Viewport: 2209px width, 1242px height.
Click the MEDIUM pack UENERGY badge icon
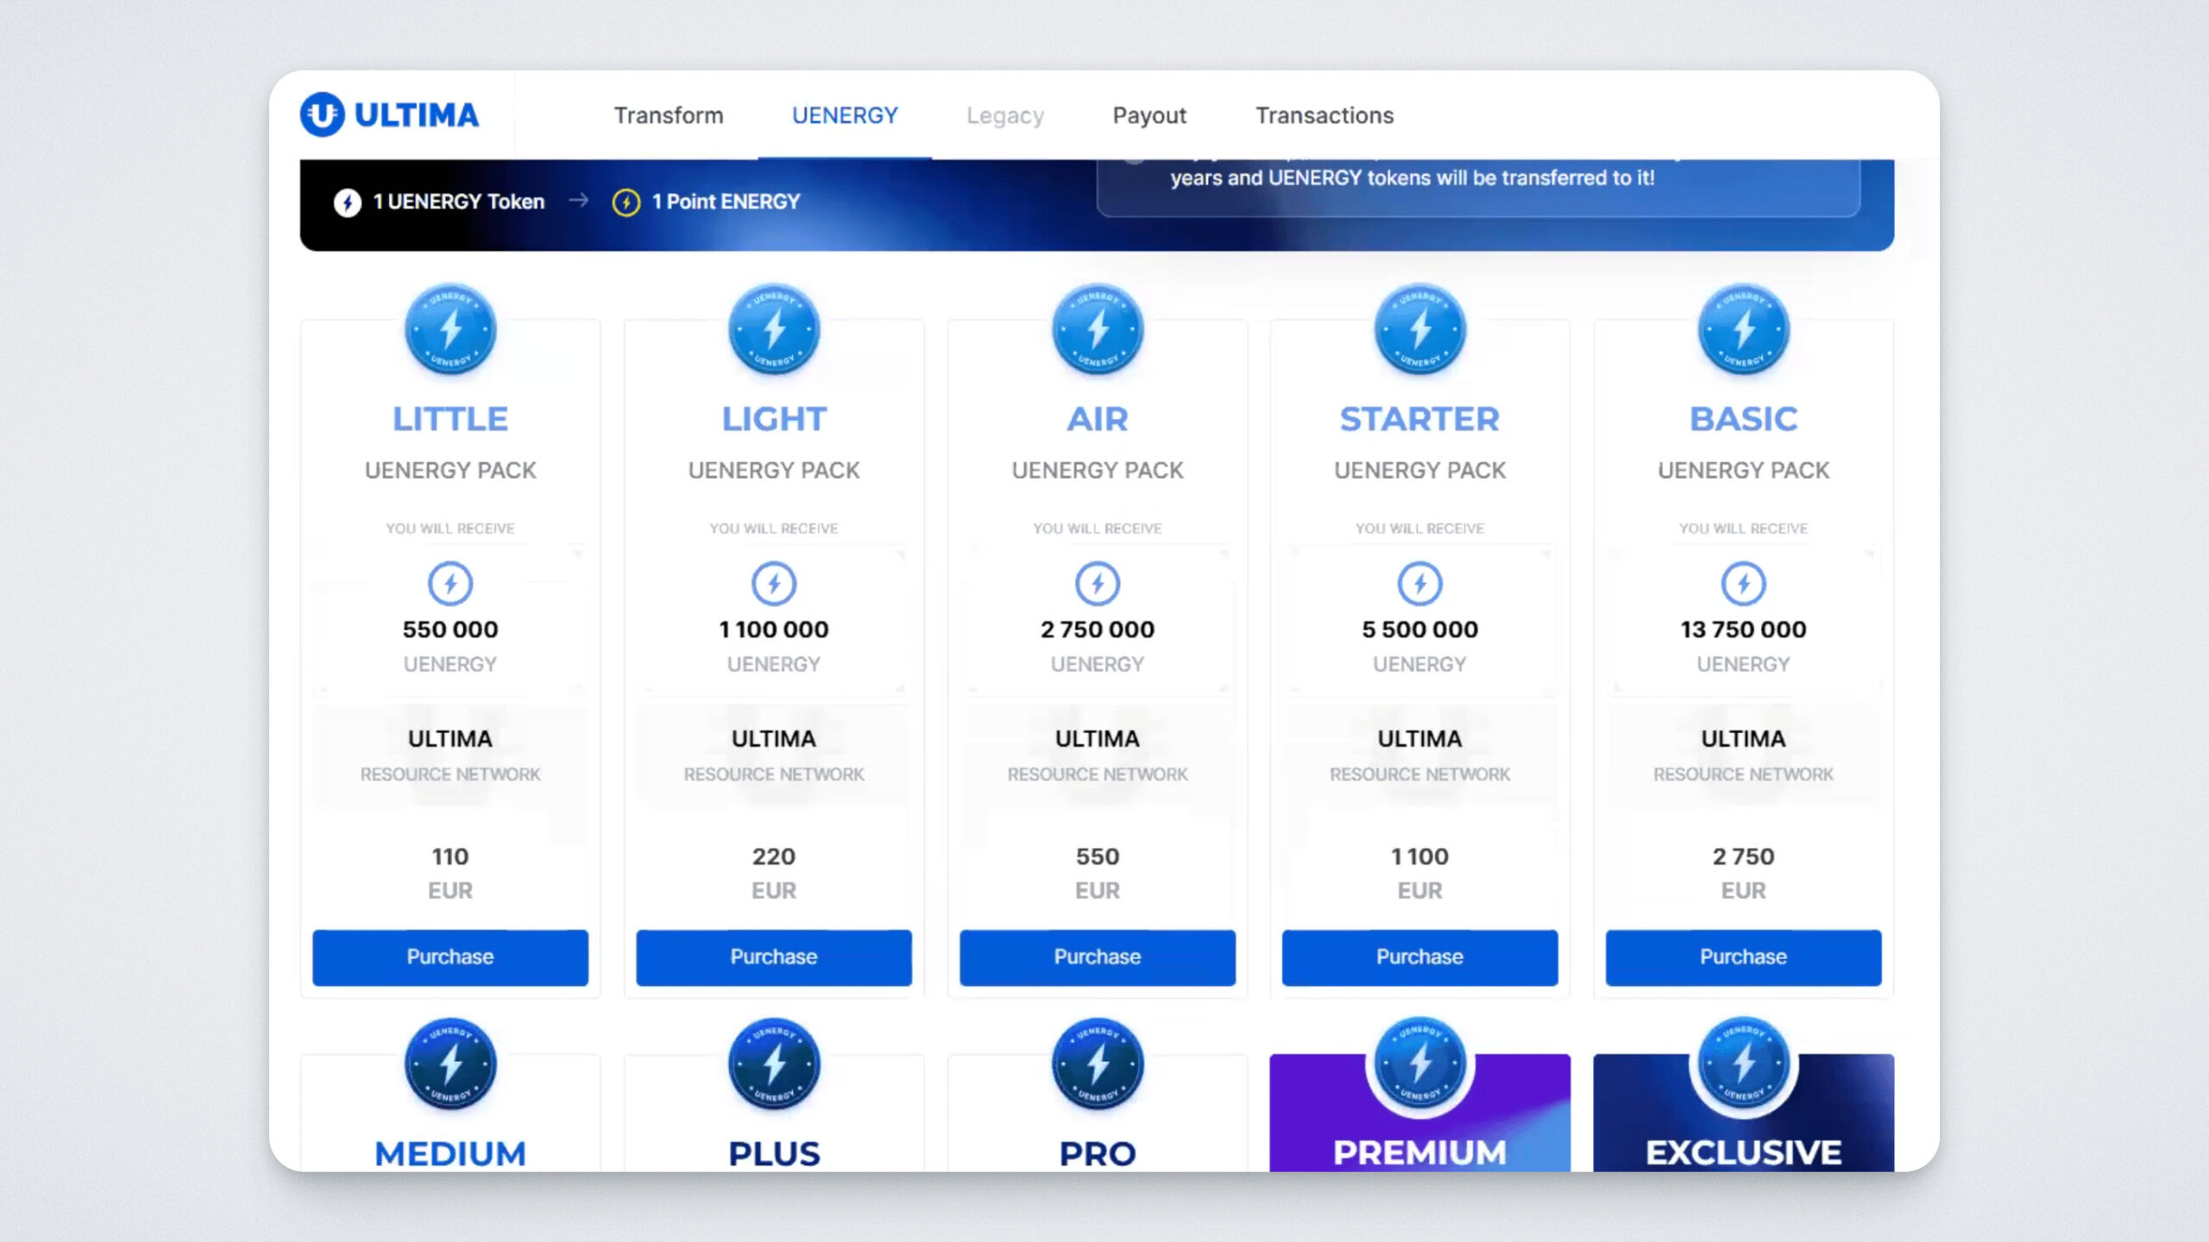450,1063
